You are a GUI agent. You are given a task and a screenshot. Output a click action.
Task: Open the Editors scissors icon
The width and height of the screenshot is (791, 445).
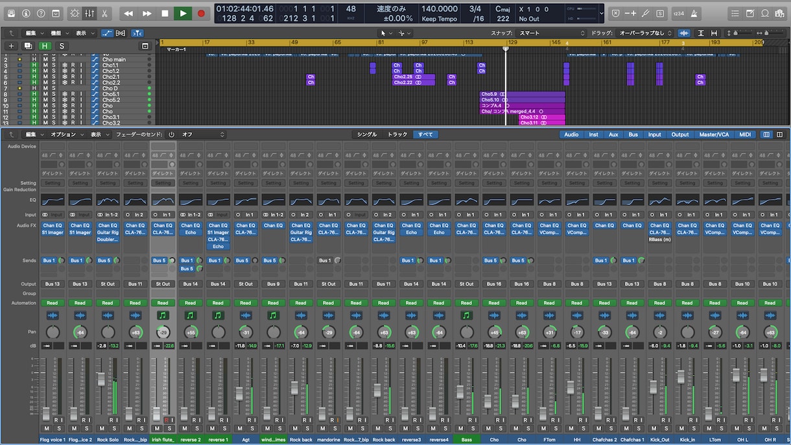(105, 13)
